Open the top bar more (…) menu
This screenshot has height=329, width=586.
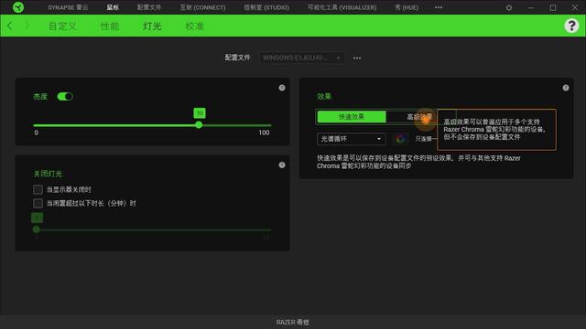coord(439,7)
